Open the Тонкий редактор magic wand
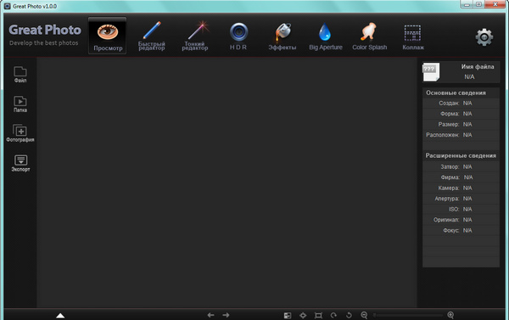509x320 pixels. [195, 36]
